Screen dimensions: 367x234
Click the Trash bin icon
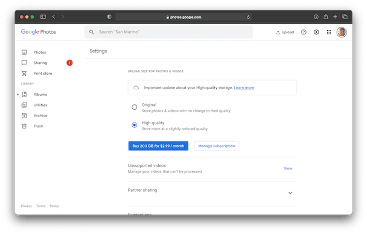24,126
